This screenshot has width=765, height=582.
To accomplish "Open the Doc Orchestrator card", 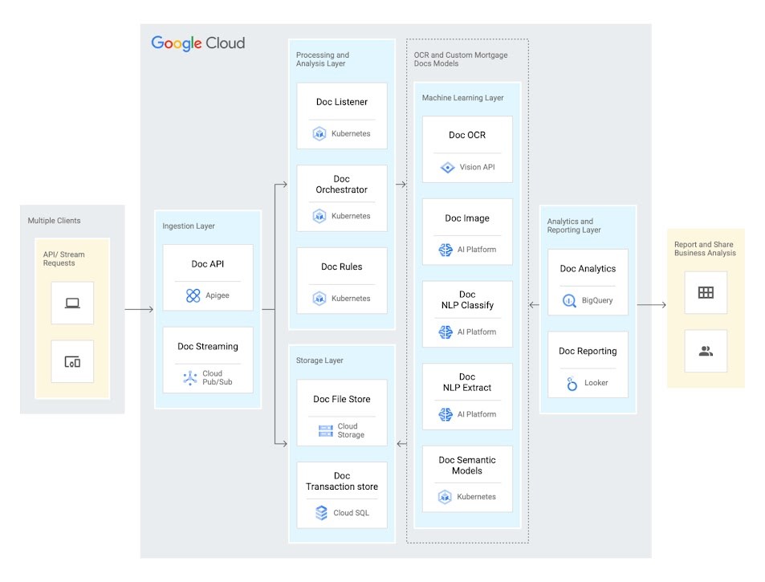I will coord(341,197).
